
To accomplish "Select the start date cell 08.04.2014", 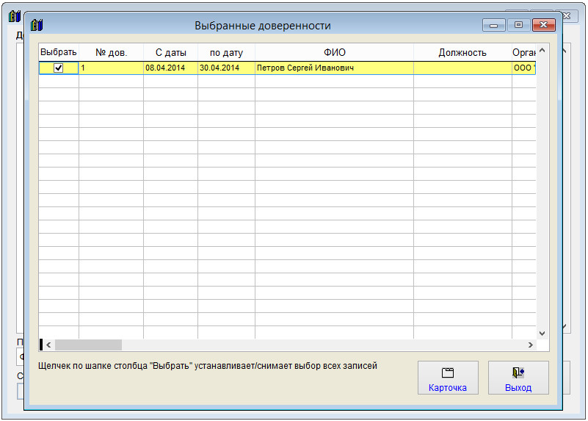I will pos(165,68).
